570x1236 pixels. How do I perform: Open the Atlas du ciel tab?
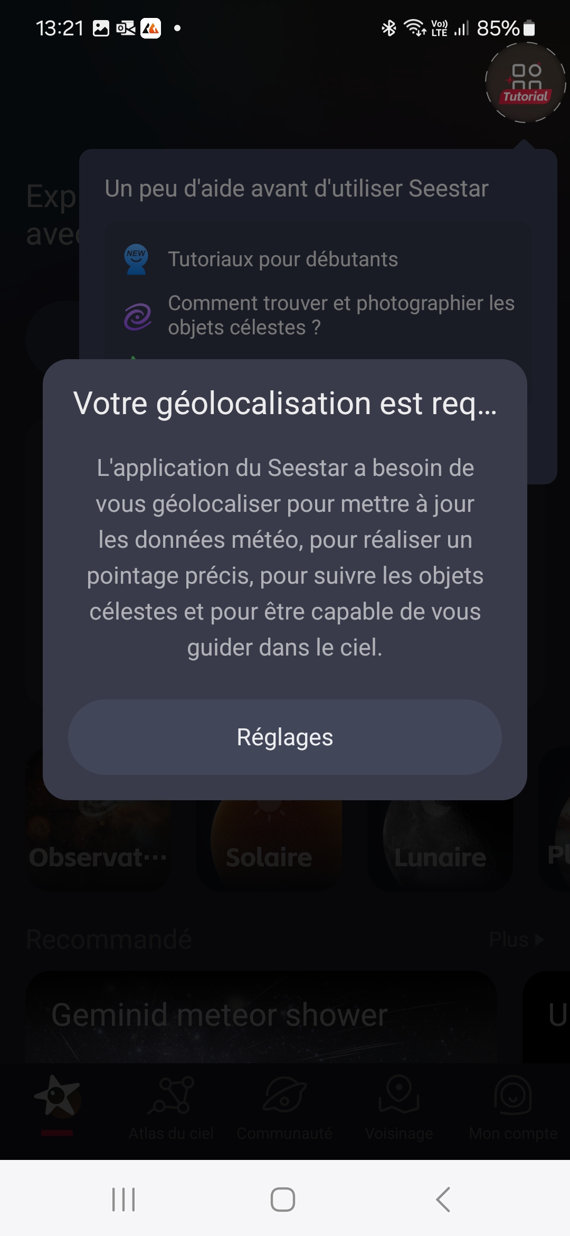(x=171, y=1106)
